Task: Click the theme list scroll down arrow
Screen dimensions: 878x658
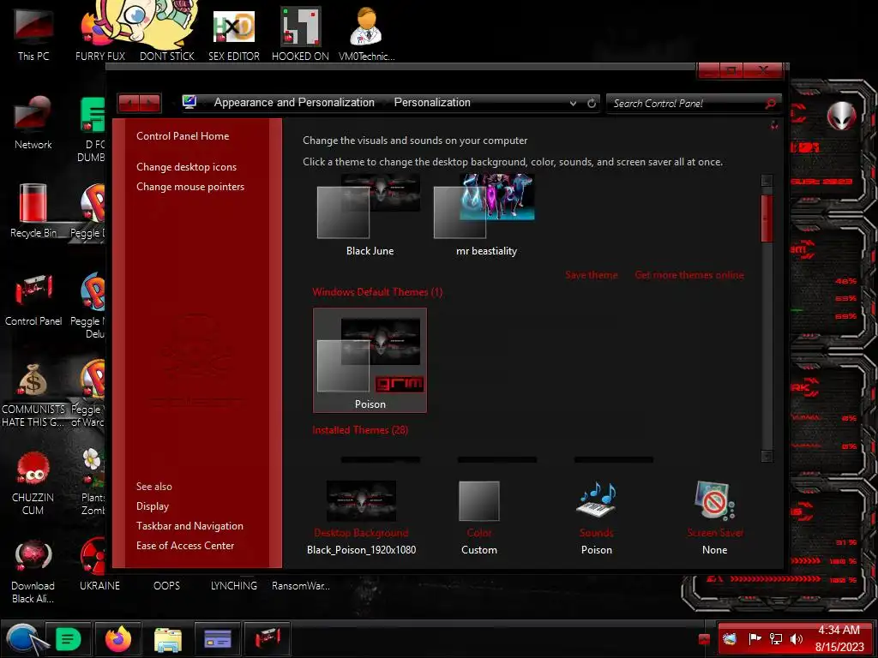Action: [x=767, y=456]
